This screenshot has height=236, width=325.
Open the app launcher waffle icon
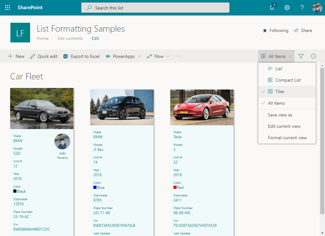(x=8, y=8)
